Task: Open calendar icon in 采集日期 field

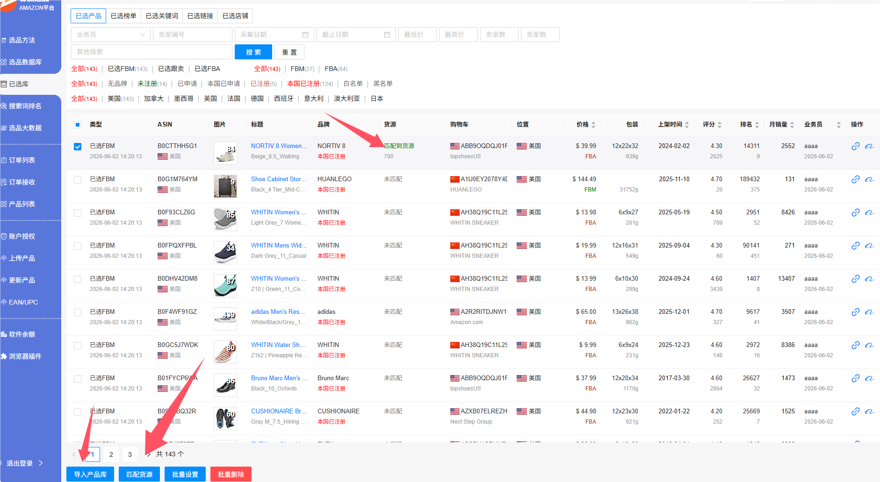Action: point(305,35)
